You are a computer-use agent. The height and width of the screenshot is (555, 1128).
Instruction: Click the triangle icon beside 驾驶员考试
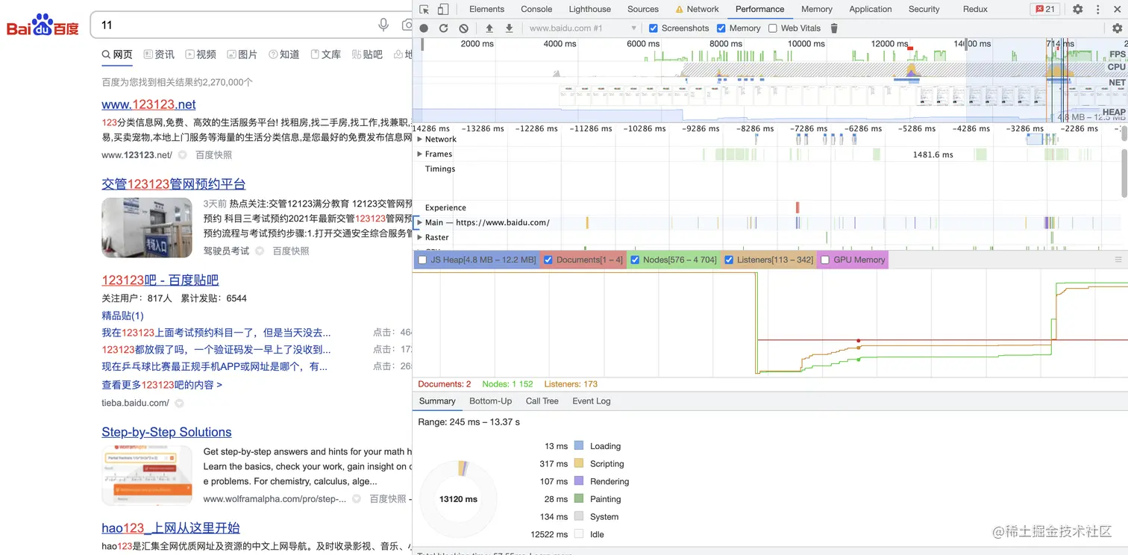pyautogui.click(x=259, y=251)
